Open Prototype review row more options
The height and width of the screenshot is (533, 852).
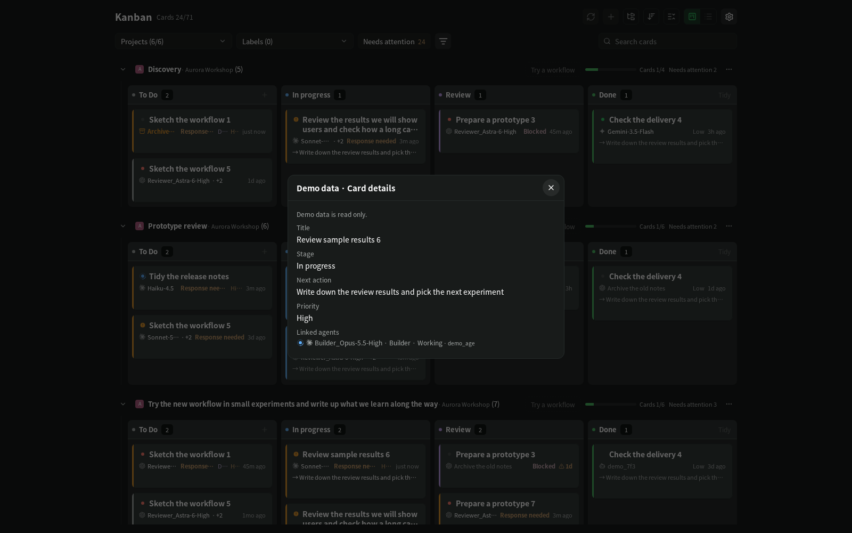click(x=729, y=226)
